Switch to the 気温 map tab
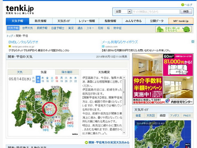197x148 pixels. tap(44, 72)
